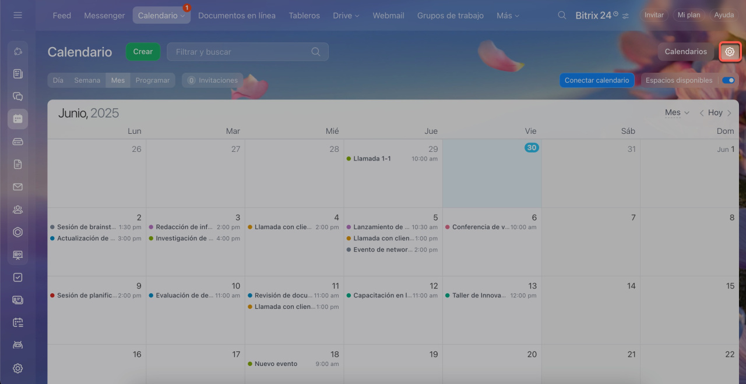Image resolution: width=746 pixels, height=384 pixels.
Task: Click the green Crear button
Action: [x=143, y=52]
